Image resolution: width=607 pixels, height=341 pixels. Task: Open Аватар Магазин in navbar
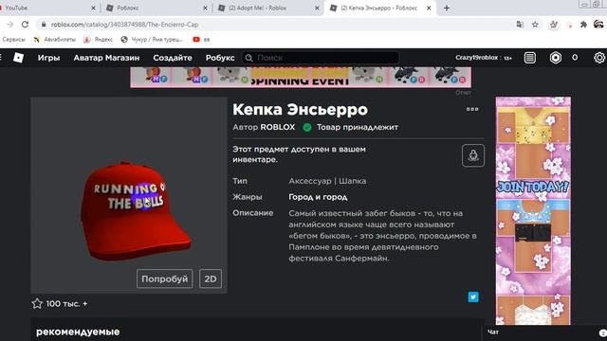coord(106,58)
